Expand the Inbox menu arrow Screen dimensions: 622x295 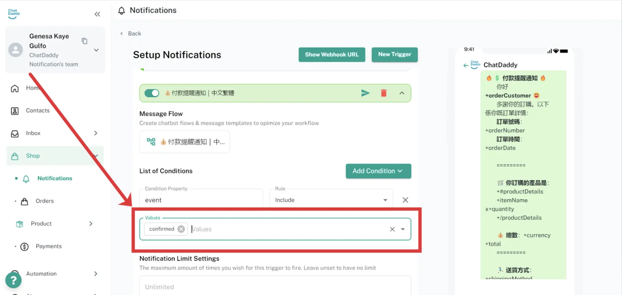point(96,133)
